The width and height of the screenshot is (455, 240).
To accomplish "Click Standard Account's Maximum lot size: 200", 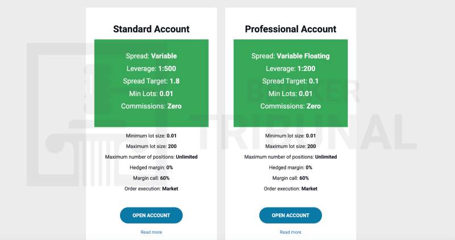I will click(x=151, y=146).
